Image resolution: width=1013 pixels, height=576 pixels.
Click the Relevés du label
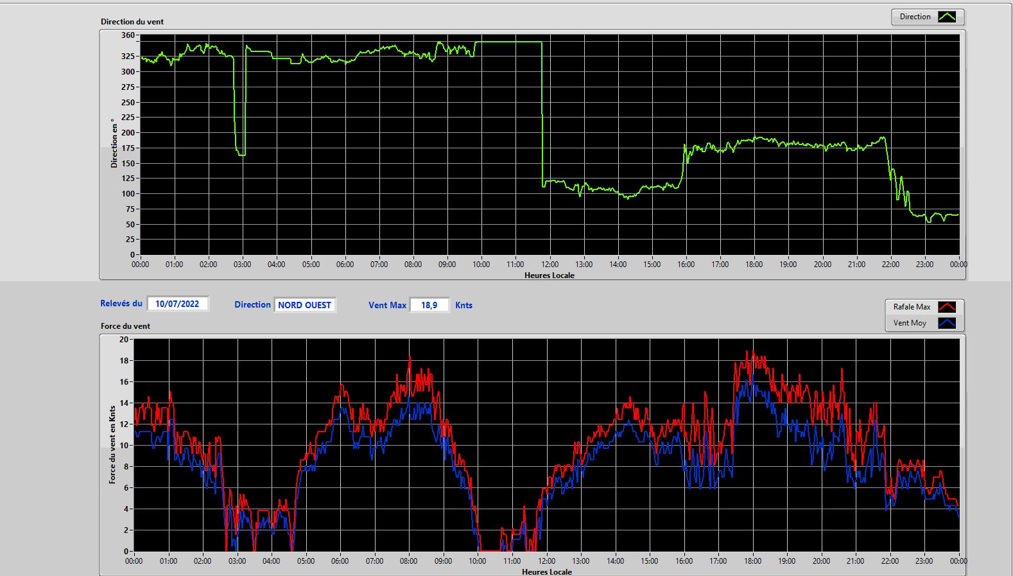(121, 303)
